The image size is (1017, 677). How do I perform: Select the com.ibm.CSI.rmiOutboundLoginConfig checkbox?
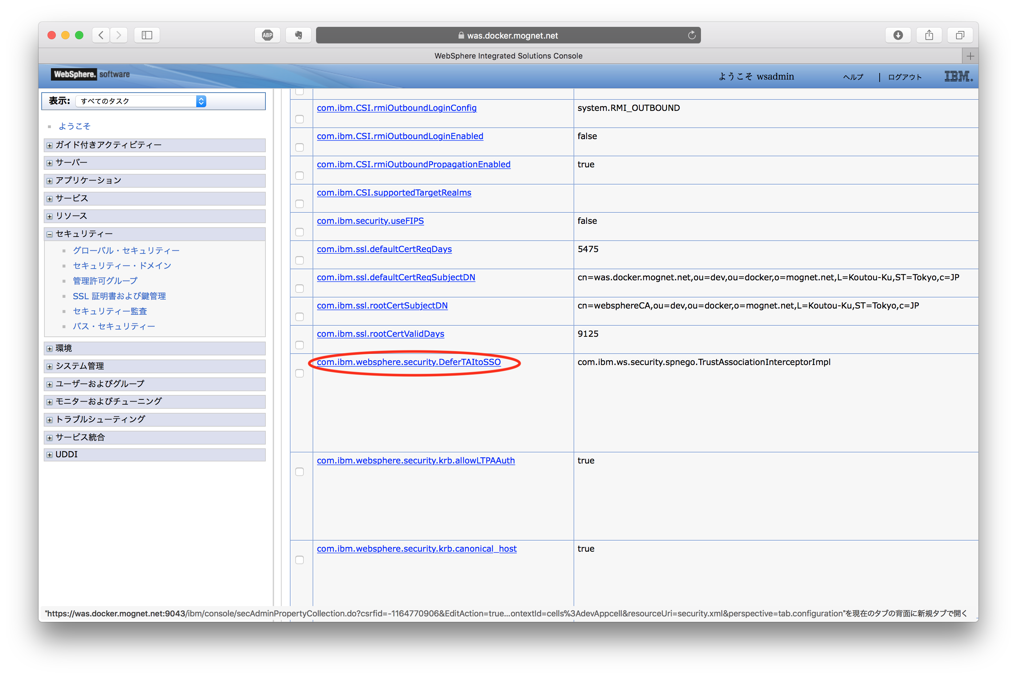300,119
